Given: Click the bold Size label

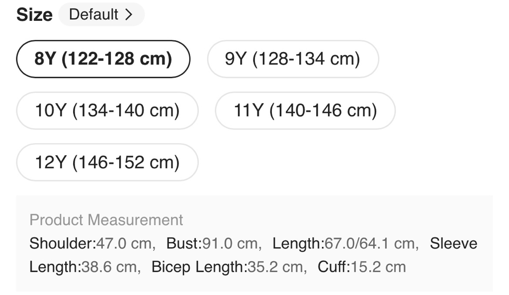Looking at the screenshot, I should click(34, 15).
